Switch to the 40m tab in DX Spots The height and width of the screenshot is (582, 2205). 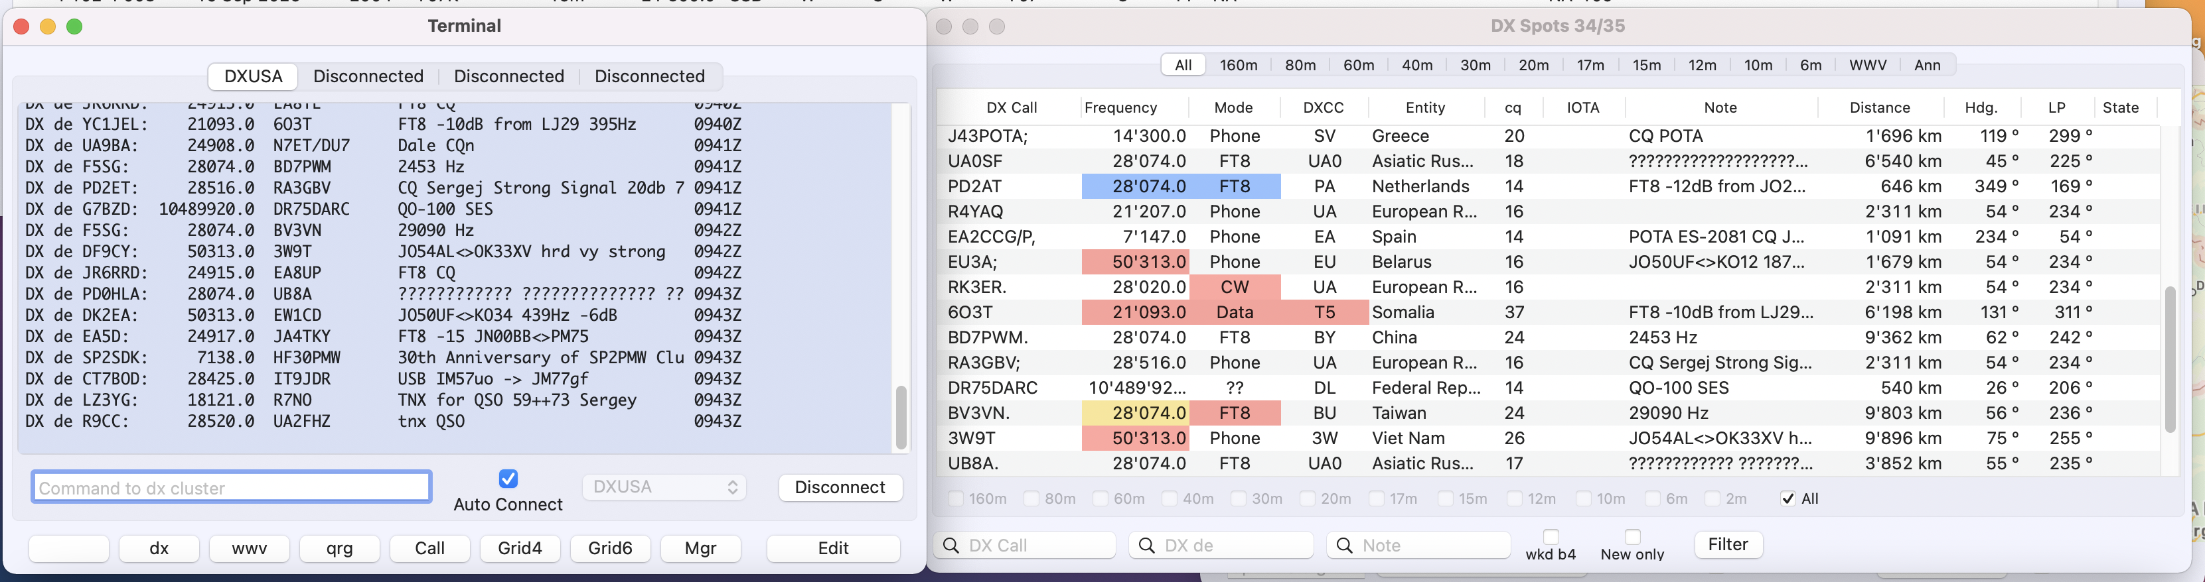coord(1418,65)
